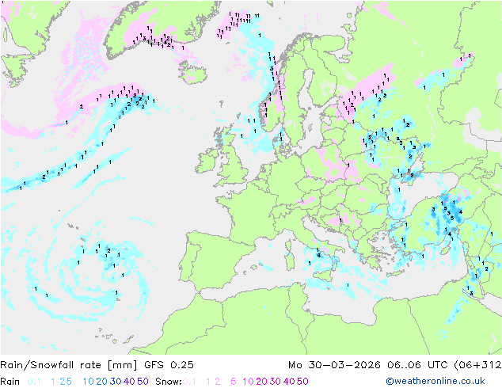Image resolution: width=502 pixels, height=388 pixels.
Task: Click the 'Snow:' legend label
Action: (169, 382)
